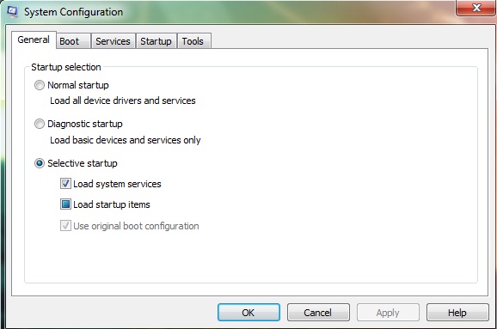Uncheck Load system services checkbox

point(65,184)
